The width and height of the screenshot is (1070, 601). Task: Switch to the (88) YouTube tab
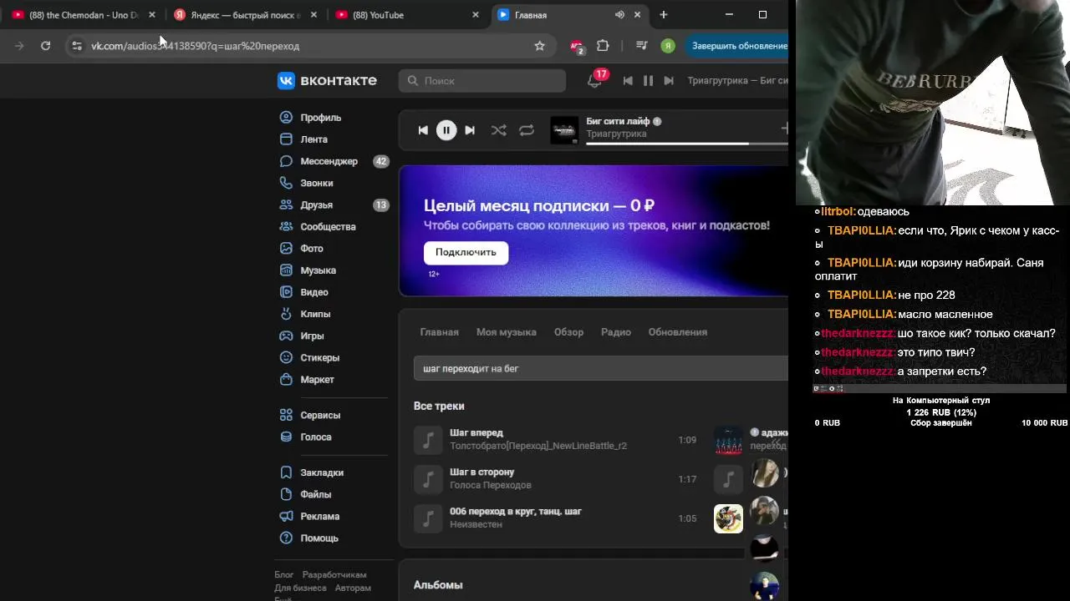click(x=407, y=15)
